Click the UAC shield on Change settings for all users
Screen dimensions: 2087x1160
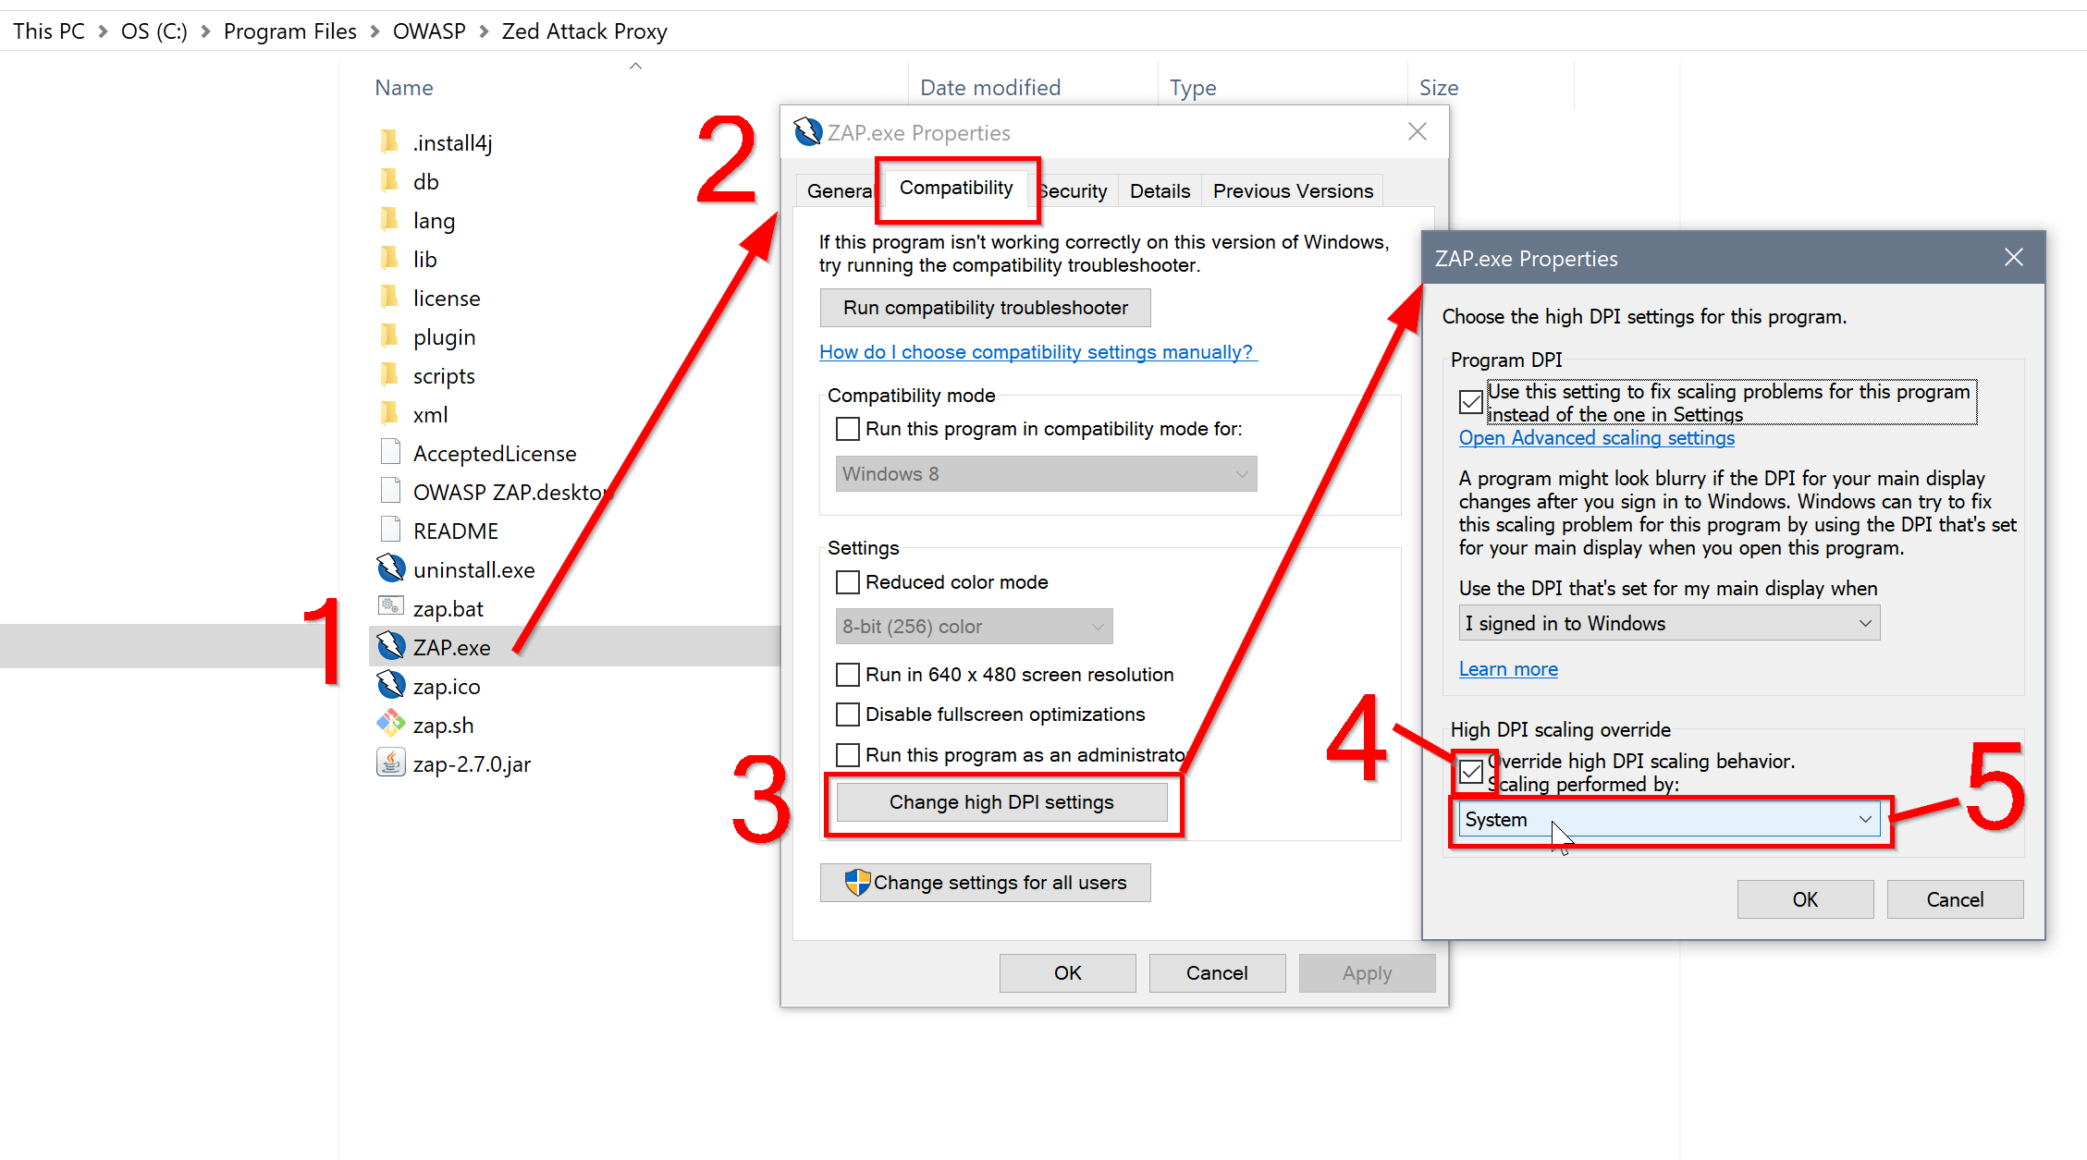coord(857,882)
